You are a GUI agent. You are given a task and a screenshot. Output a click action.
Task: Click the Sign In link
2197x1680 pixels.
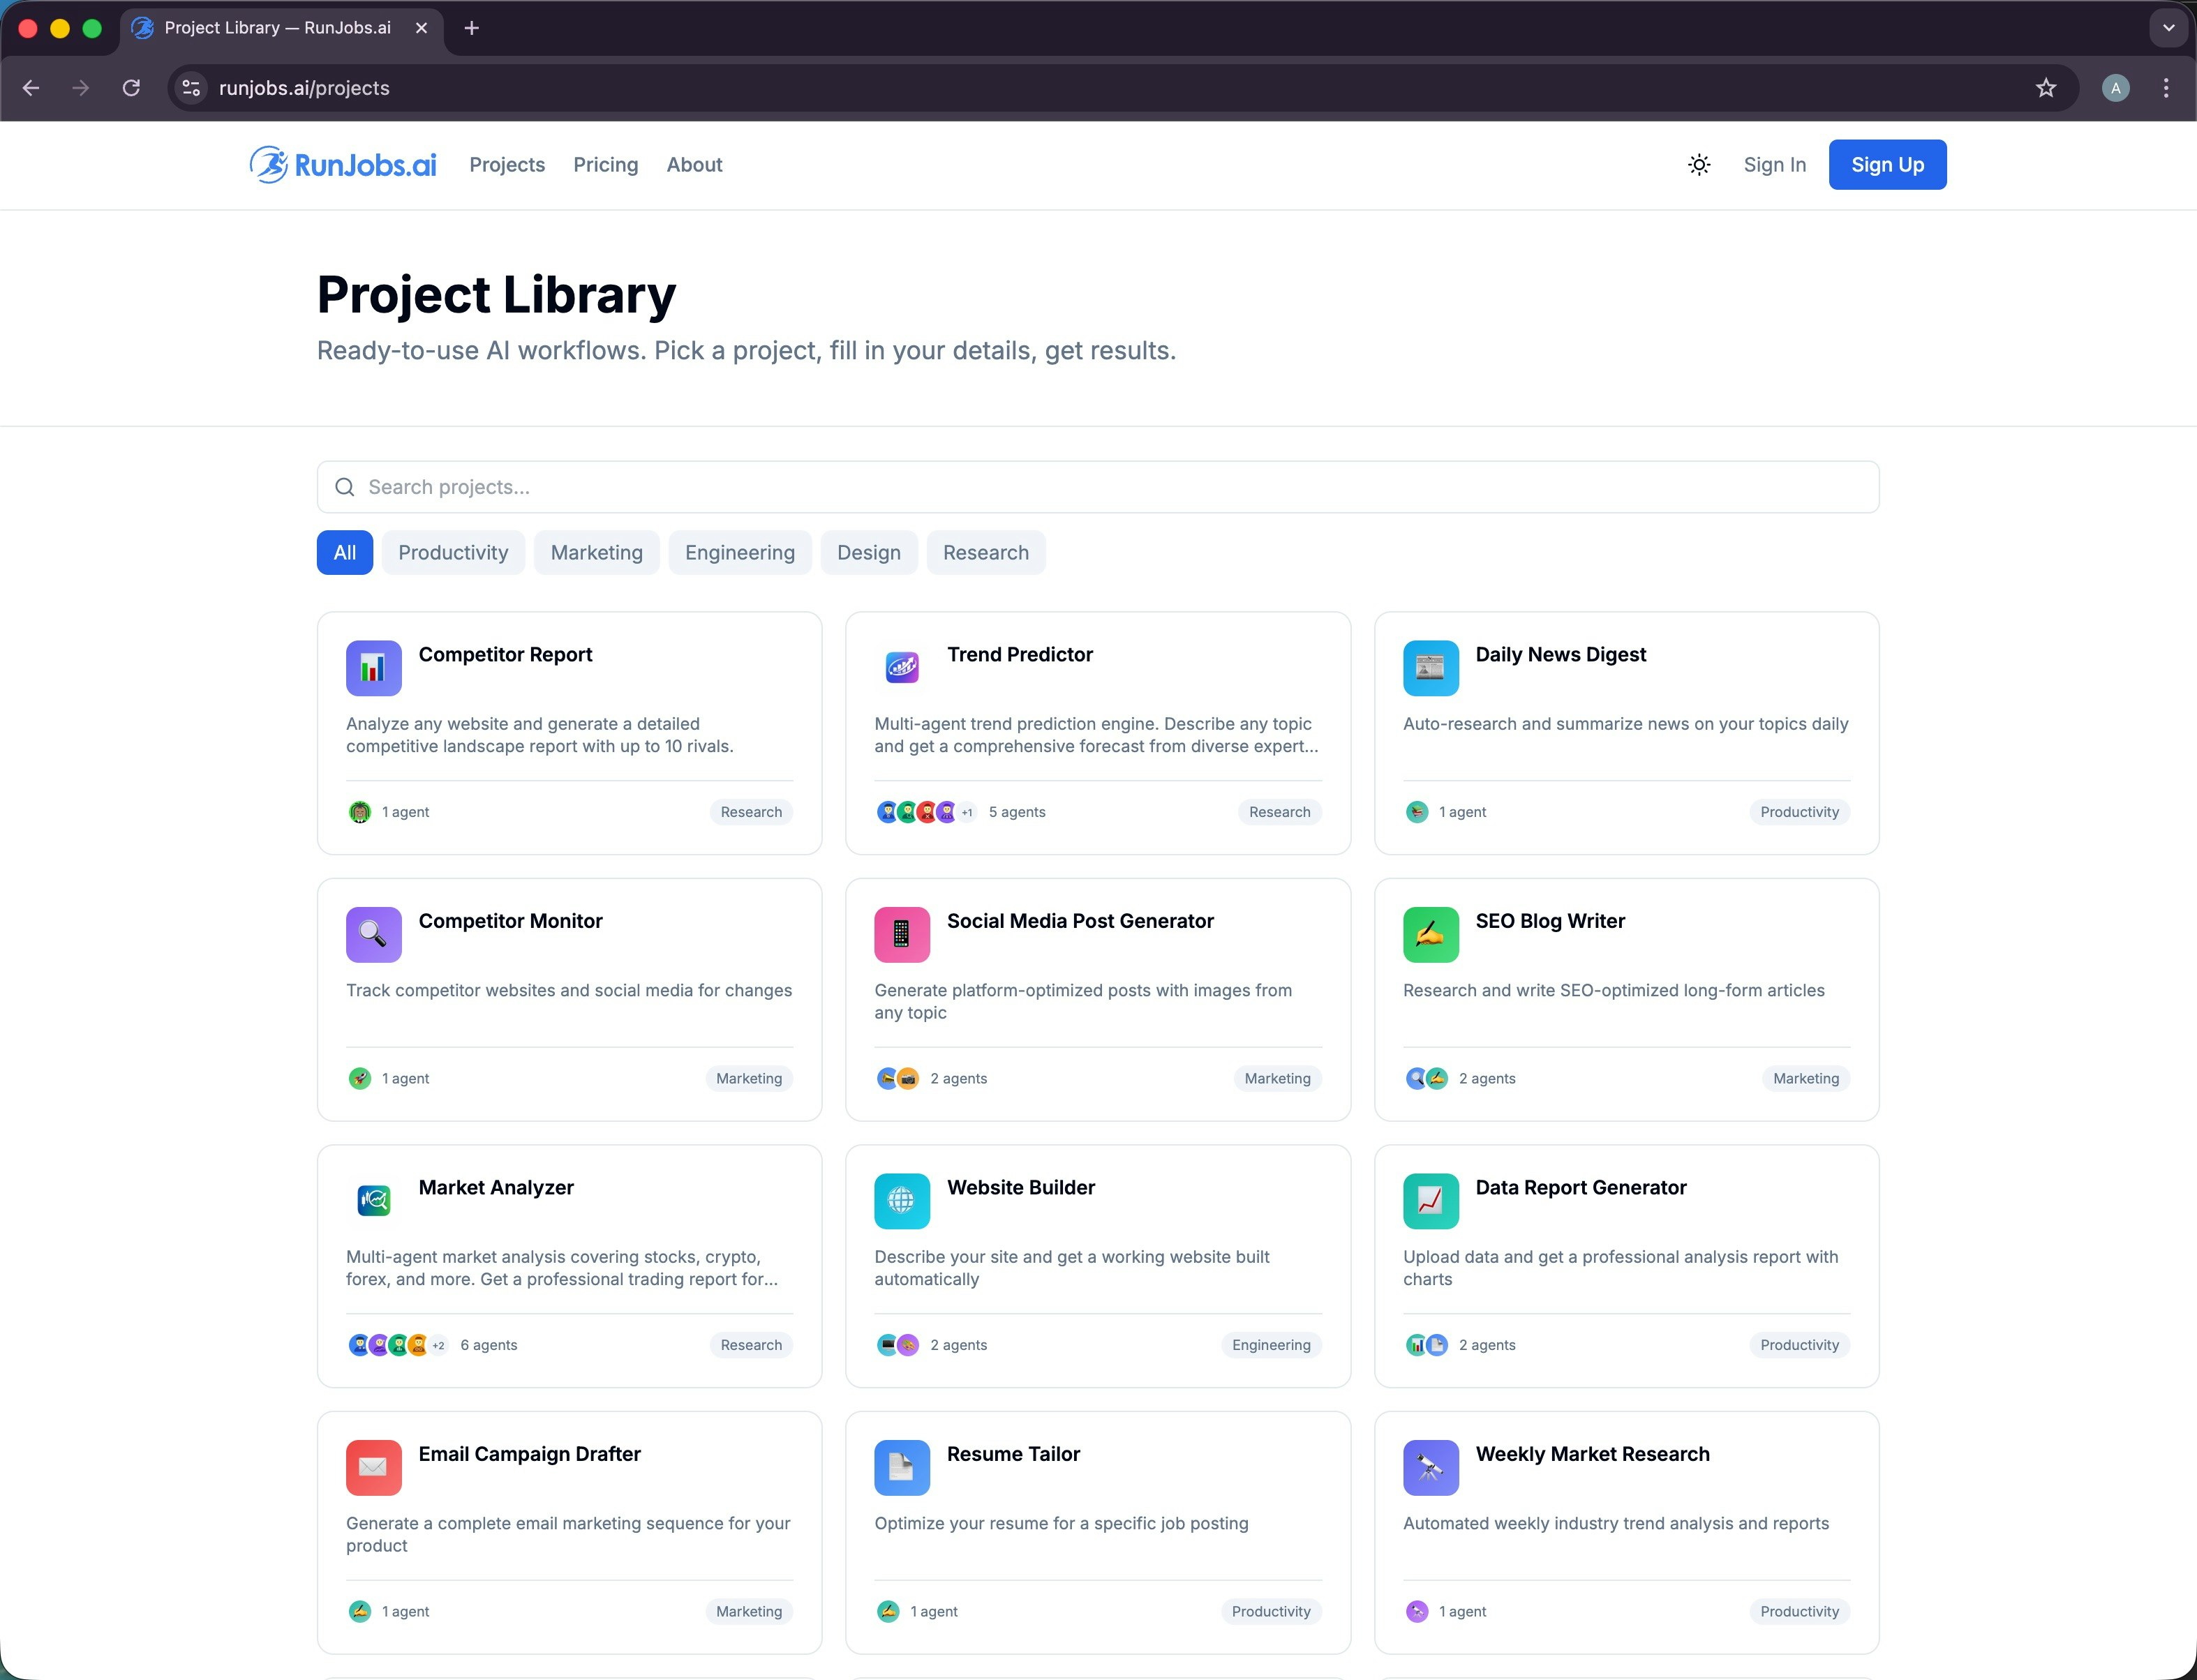[x=1774, y=165]
